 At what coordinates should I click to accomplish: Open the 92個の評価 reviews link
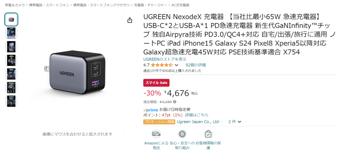coord(196,65)
